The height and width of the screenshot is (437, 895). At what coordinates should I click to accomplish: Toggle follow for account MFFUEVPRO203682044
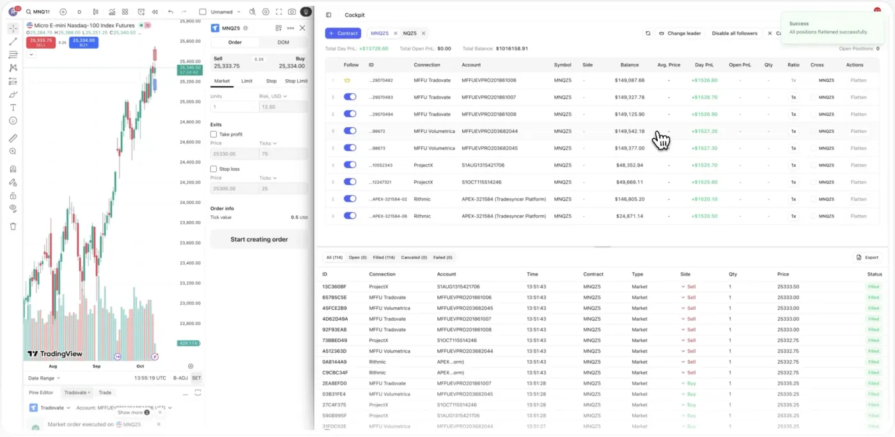click(350, 131)
